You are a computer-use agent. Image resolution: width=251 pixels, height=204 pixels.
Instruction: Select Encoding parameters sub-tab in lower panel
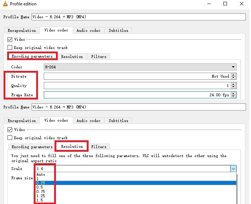32,147
